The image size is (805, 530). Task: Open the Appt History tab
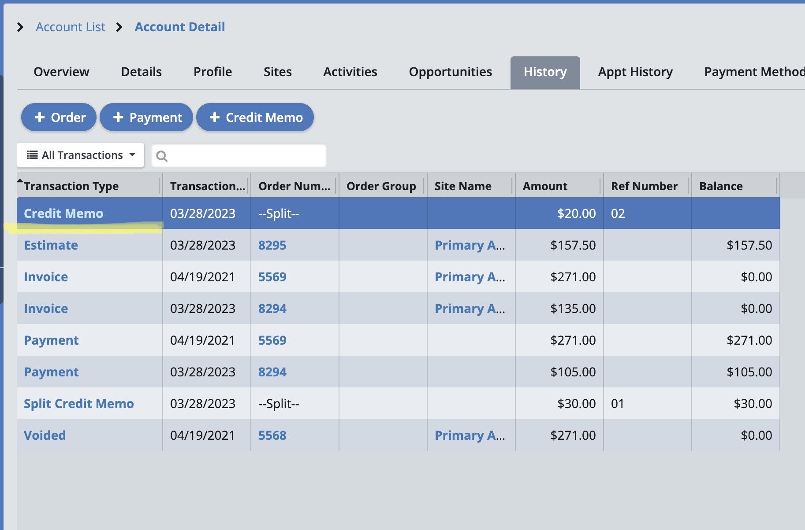635,72
